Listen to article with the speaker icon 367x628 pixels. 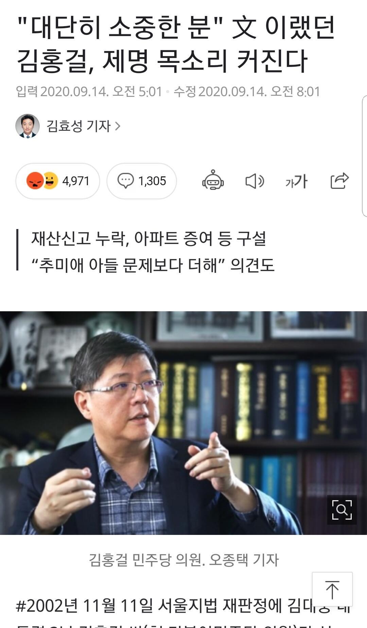click(255, 181)
